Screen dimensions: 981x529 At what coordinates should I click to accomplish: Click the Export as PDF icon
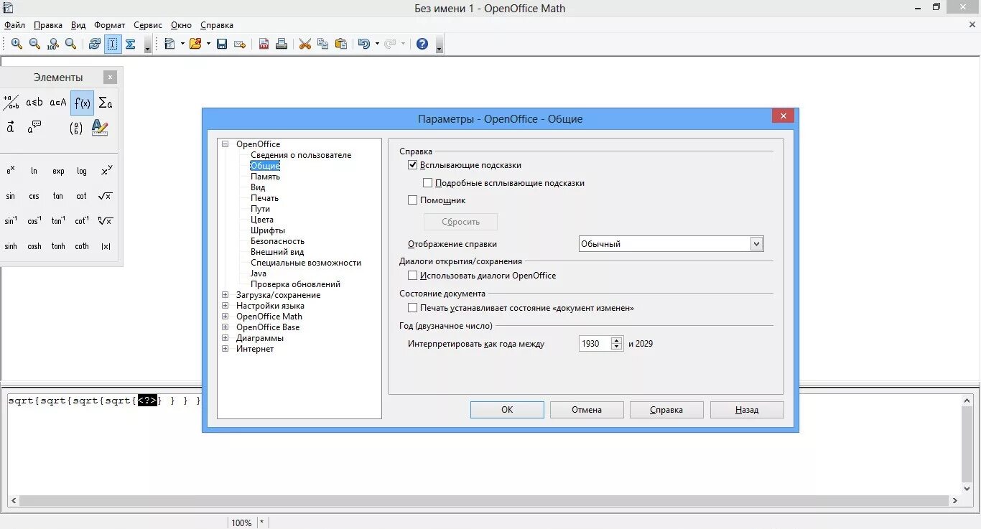coord(264,44)
